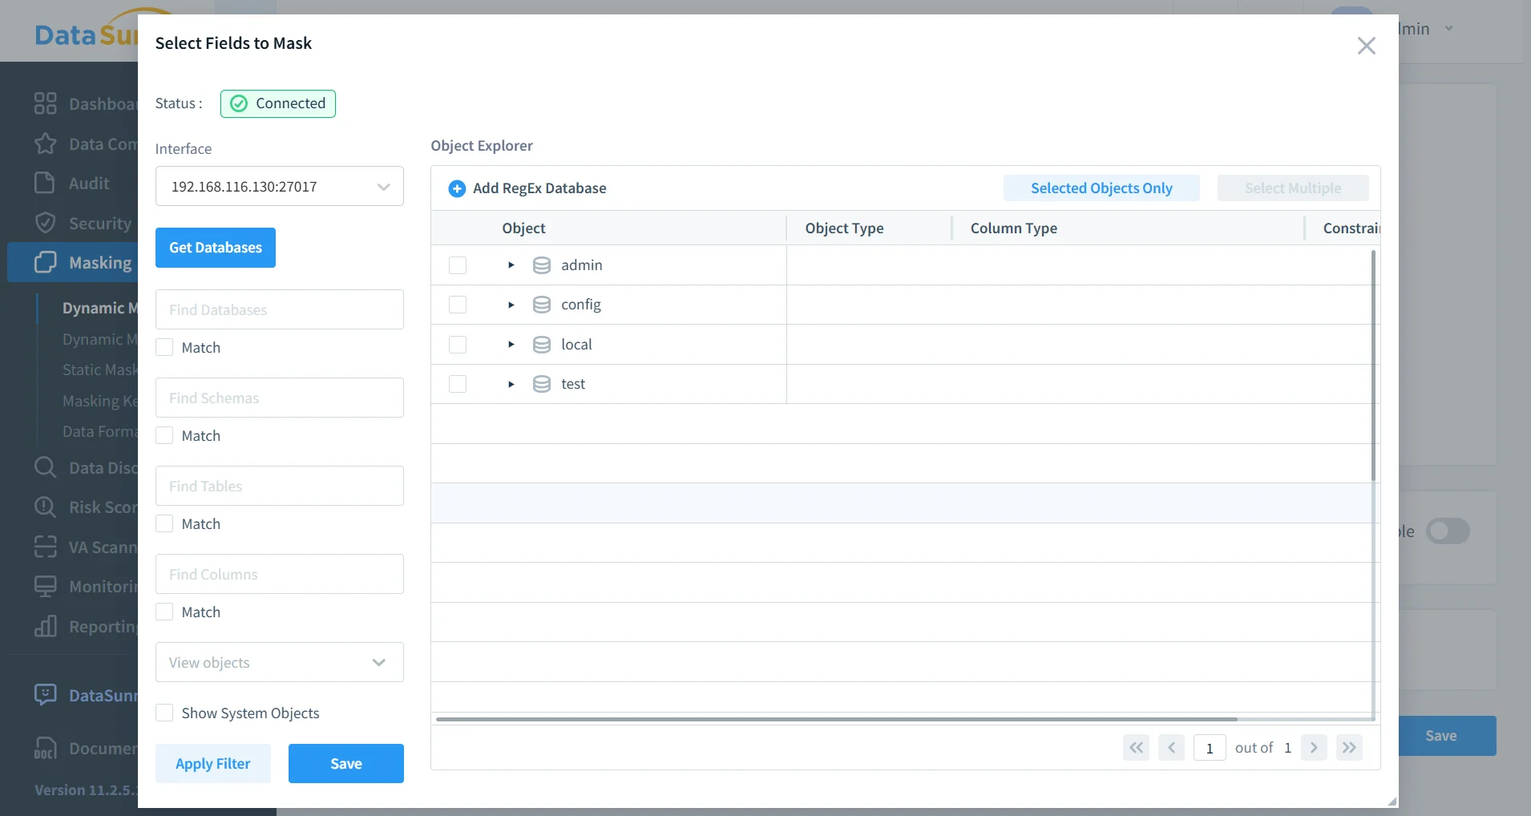
Task: Open the Monitoring sidebar icon
Action: 46,586
